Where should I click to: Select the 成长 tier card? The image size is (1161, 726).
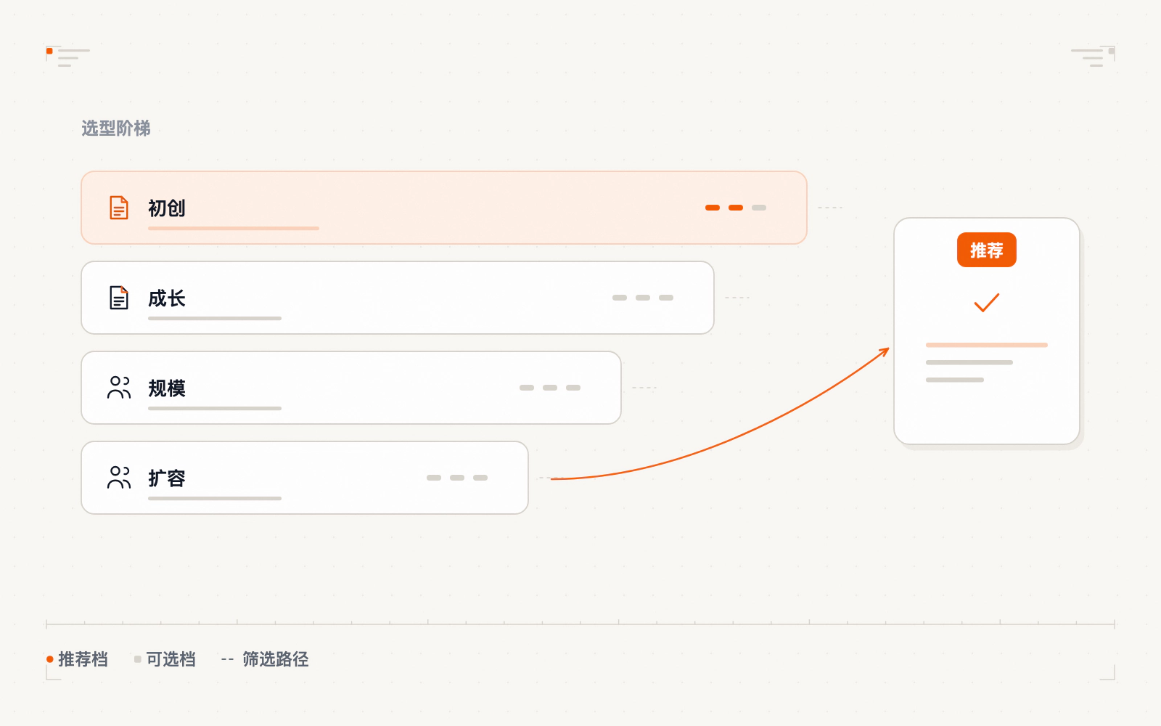(398, 298)
